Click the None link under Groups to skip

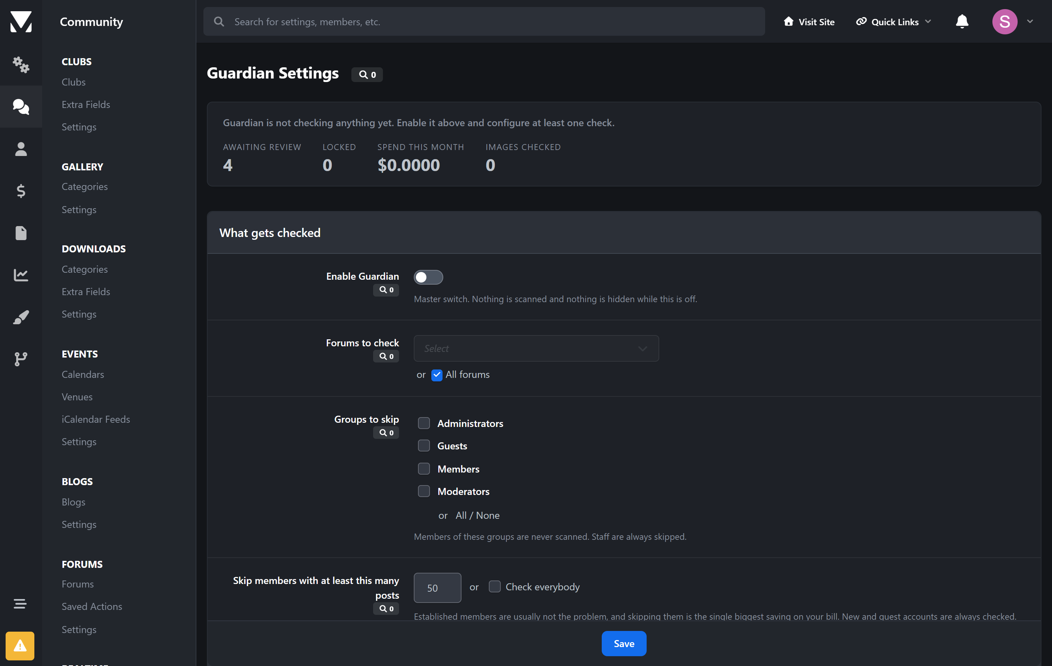pos(487,516)
